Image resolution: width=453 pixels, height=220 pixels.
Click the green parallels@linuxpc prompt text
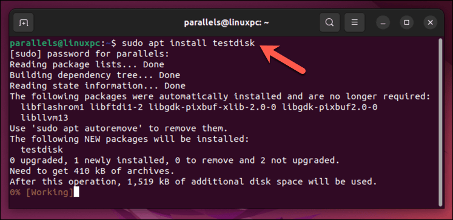[x=55, y=43]
